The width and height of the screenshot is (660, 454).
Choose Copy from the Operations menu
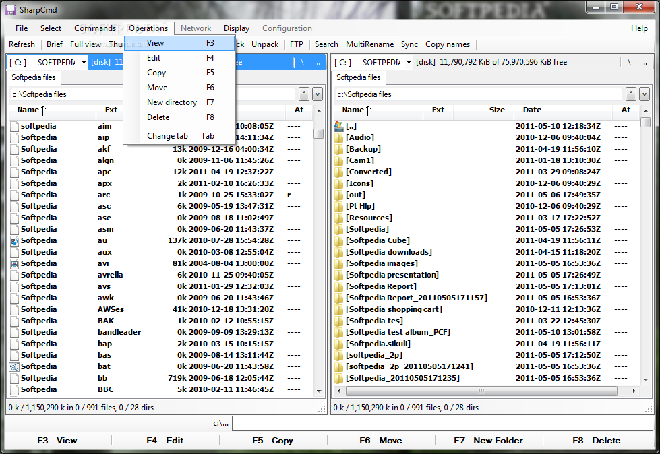(180, 73)
